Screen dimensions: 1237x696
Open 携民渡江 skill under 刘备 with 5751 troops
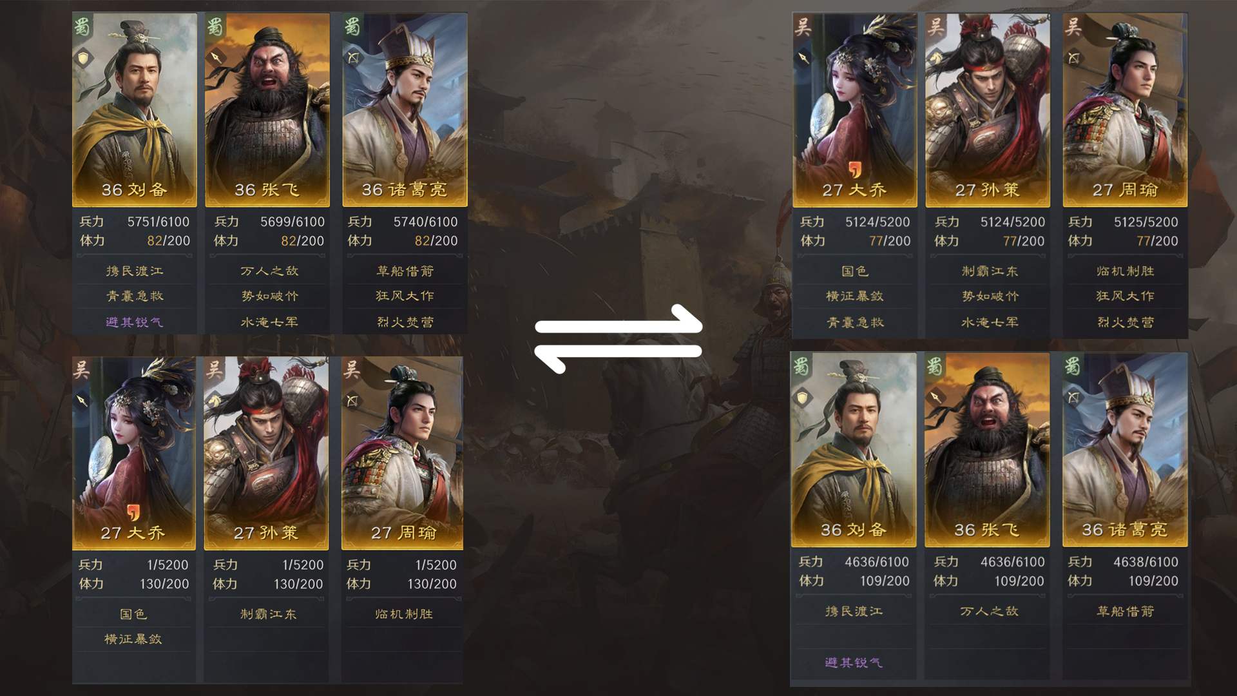coord(135,271)
